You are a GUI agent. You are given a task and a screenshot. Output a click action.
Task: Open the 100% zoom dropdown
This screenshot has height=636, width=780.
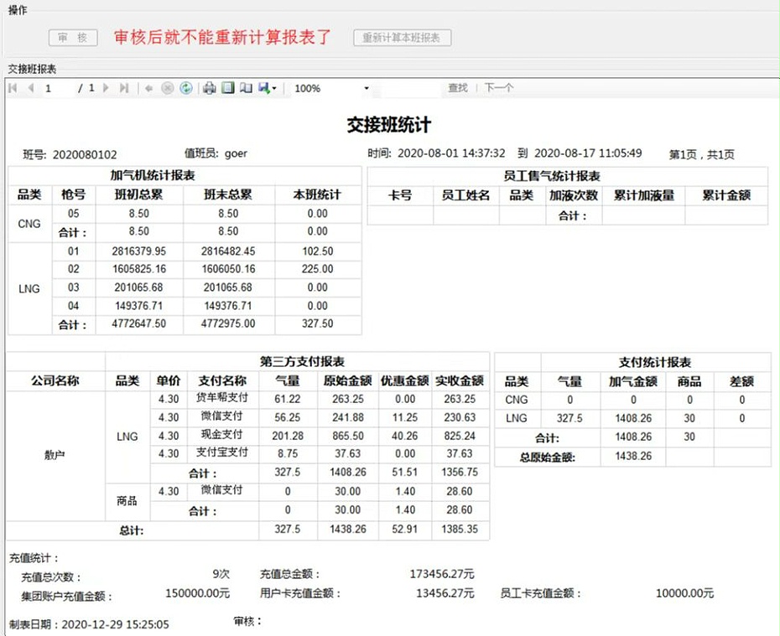point(365,88)
